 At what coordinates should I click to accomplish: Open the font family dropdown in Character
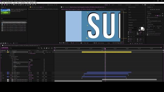pyautogui.click(x=133, y=28)
